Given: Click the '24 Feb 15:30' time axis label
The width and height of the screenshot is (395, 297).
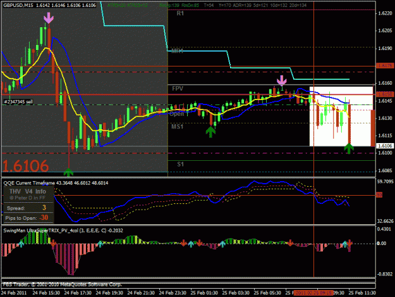Looking at the screenshot, I should click(46, 293).
